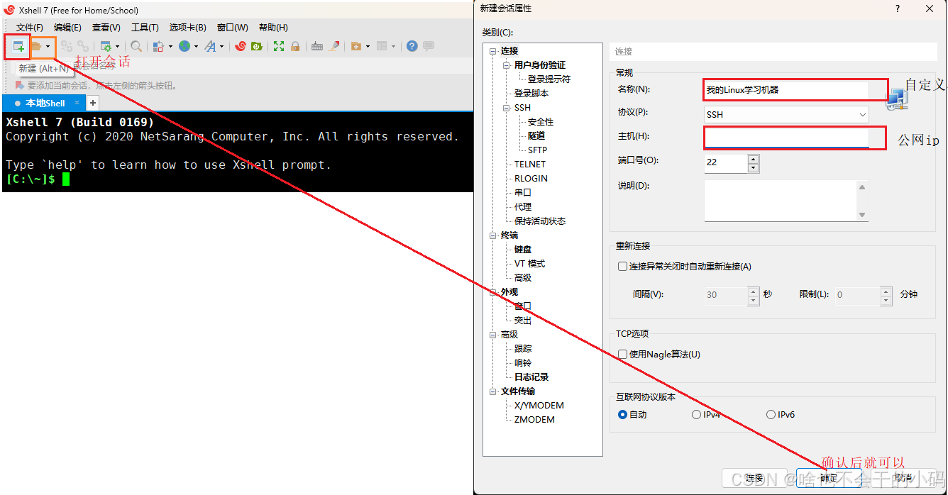The image size is (948, 495).
Task: Click the grayed Disconnect chain icon
Action: [x=67, y=47]
